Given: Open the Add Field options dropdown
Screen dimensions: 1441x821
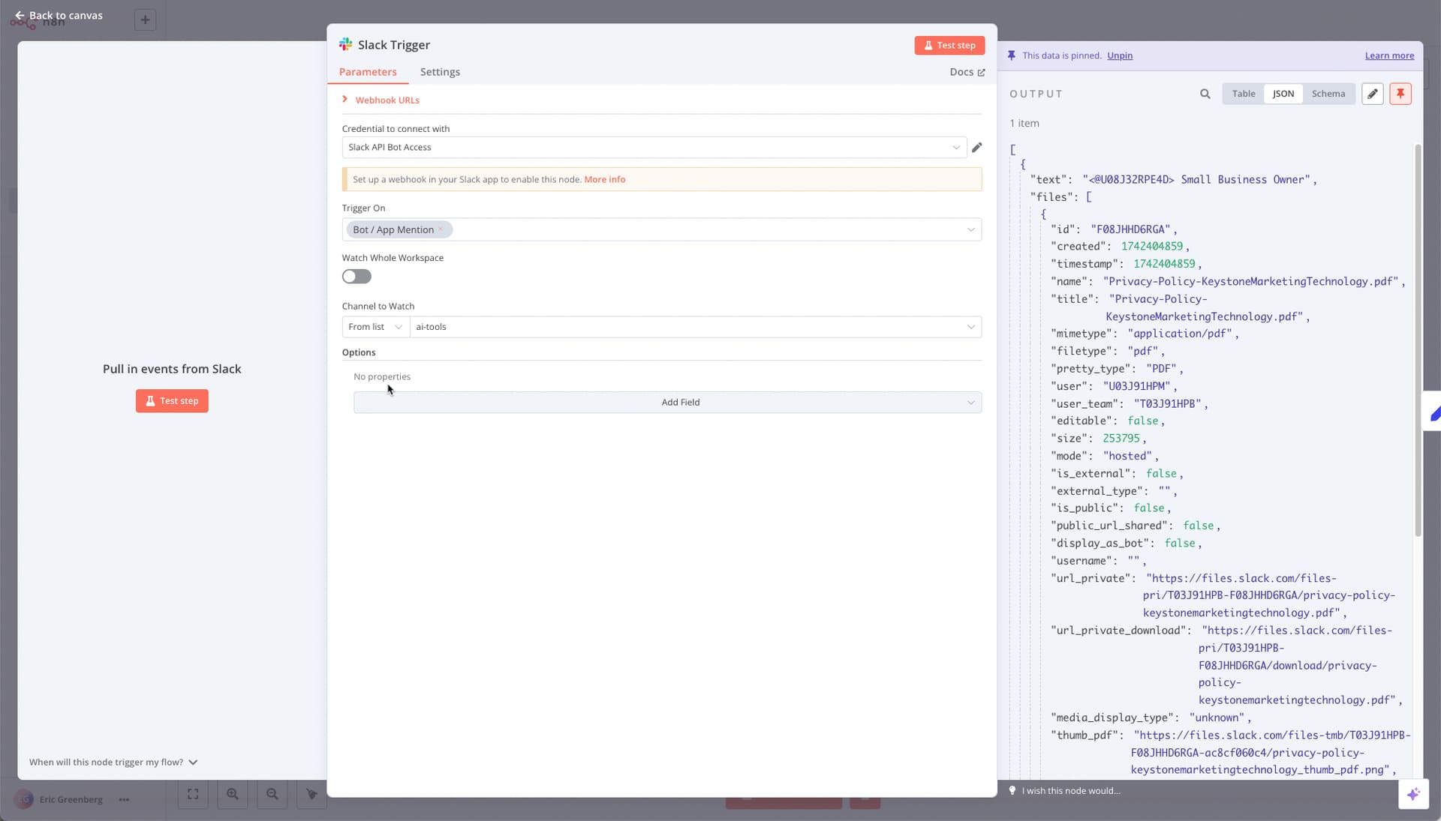Looking at the screenshot, I should point(668,403).
